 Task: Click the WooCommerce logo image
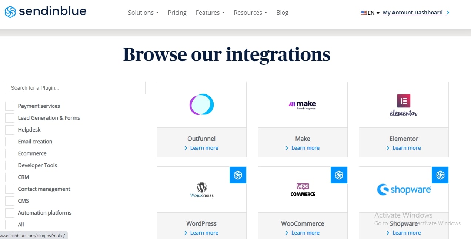tap(303, 190)
